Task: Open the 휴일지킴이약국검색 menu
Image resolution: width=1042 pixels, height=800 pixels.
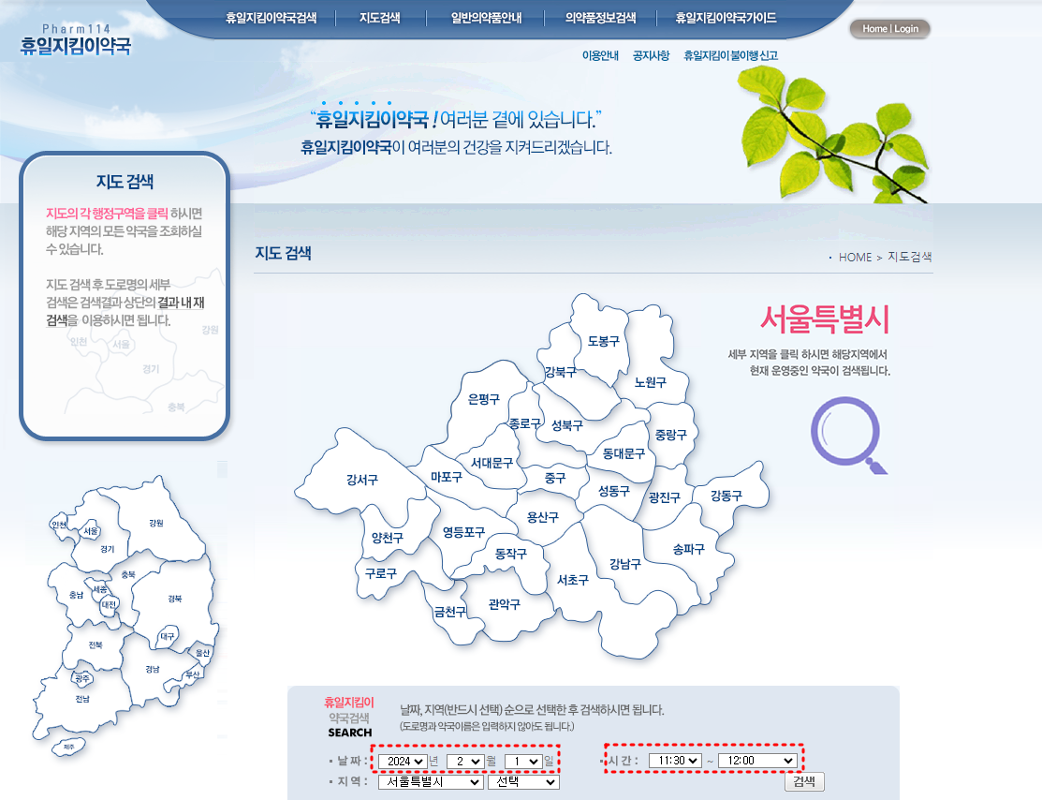Action: point(273,16)
